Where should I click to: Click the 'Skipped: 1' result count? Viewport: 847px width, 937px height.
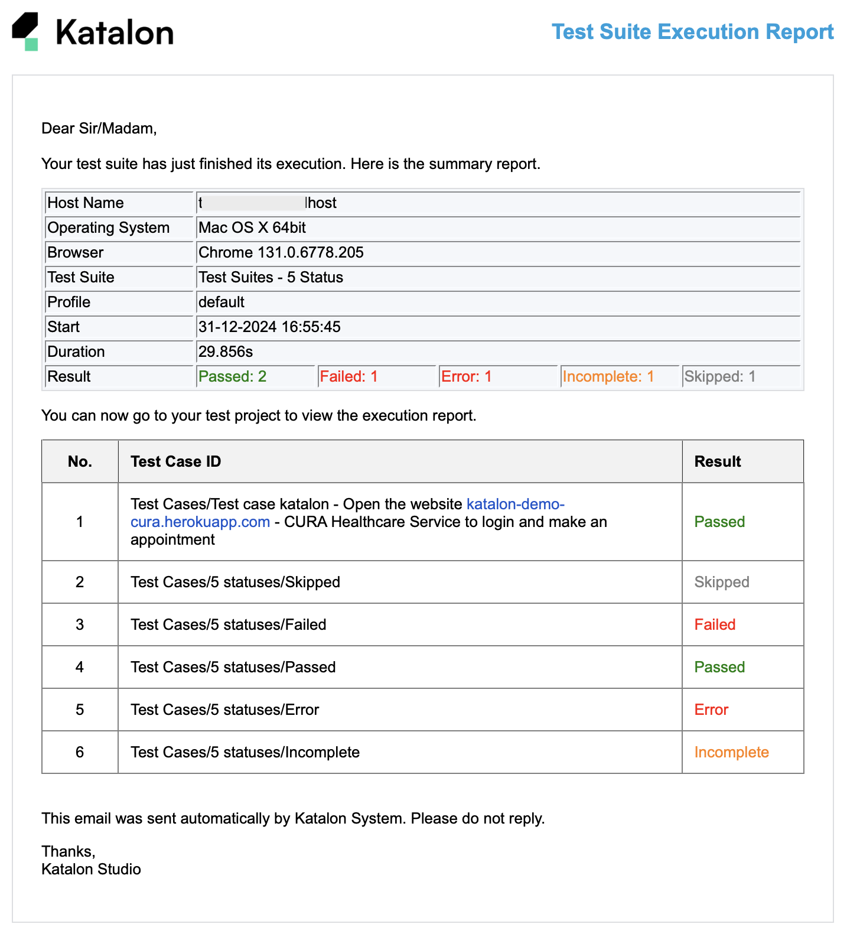[x=720, y=376]
